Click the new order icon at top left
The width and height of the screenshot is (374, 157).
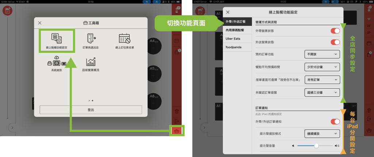pyautogui.click(x=7, y=11)
